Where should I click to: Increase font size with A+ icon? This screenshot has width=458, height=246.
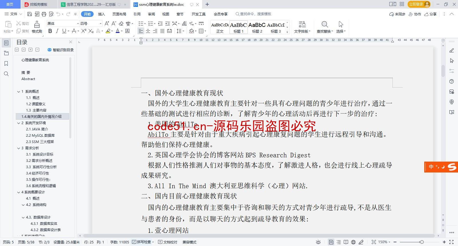pyautogui.click(x=107, y=23)
